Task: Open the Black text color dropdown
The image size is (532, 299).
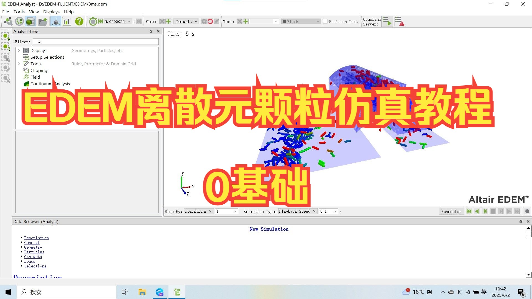Action: pyautogui.click(x=318, y=21)
